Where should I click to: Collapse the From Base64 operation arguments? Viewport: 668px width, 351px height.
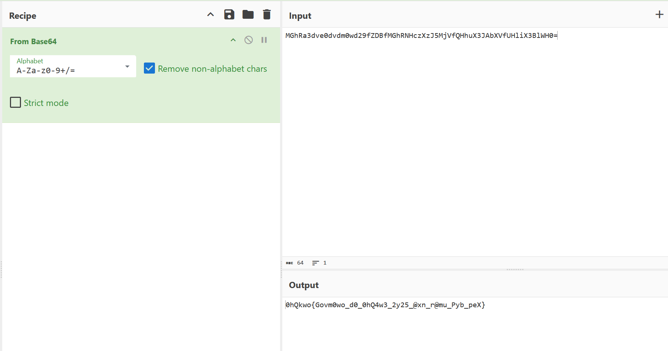tap(233, 40)
